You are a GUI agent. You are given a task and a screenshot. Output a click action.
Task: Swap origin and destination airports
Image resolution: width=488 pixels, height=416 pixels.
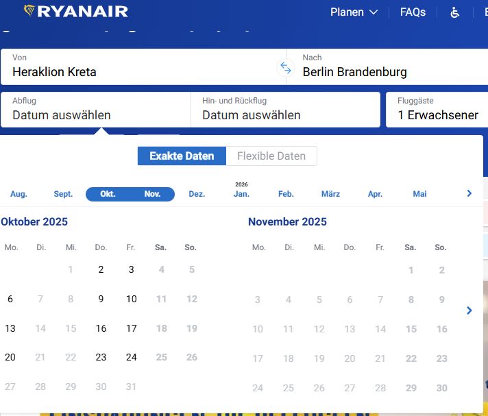[285, 67]
